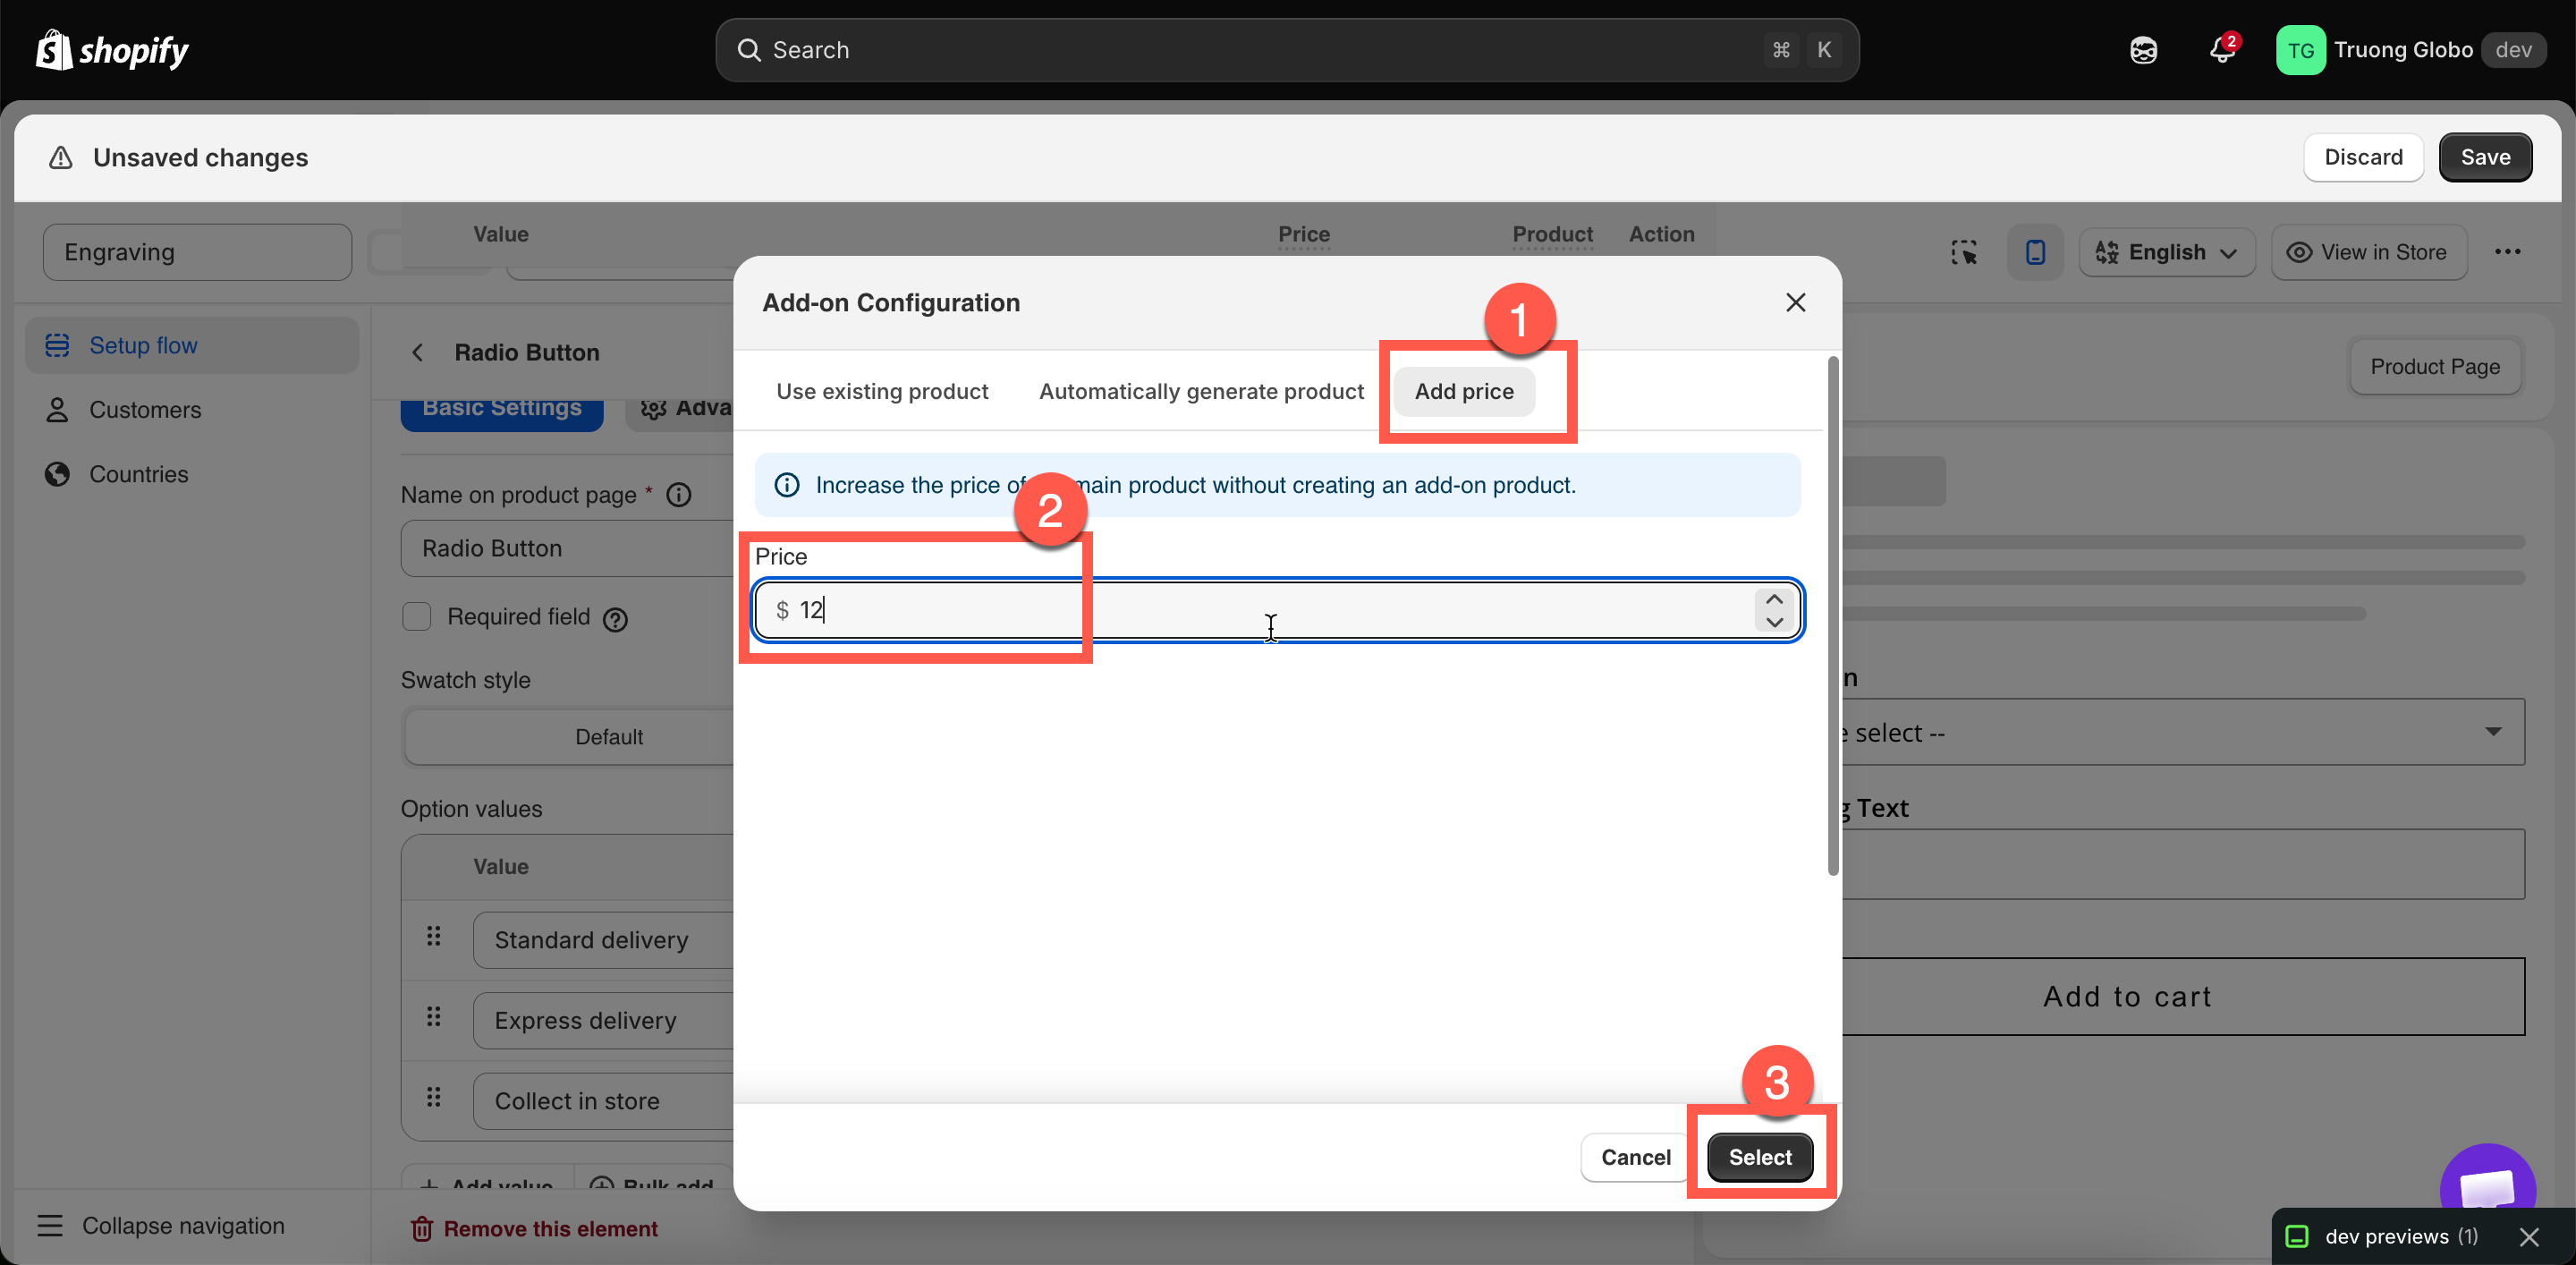Toggle the mobile preview icon
The image size is (2576, 1265).
2035,252
